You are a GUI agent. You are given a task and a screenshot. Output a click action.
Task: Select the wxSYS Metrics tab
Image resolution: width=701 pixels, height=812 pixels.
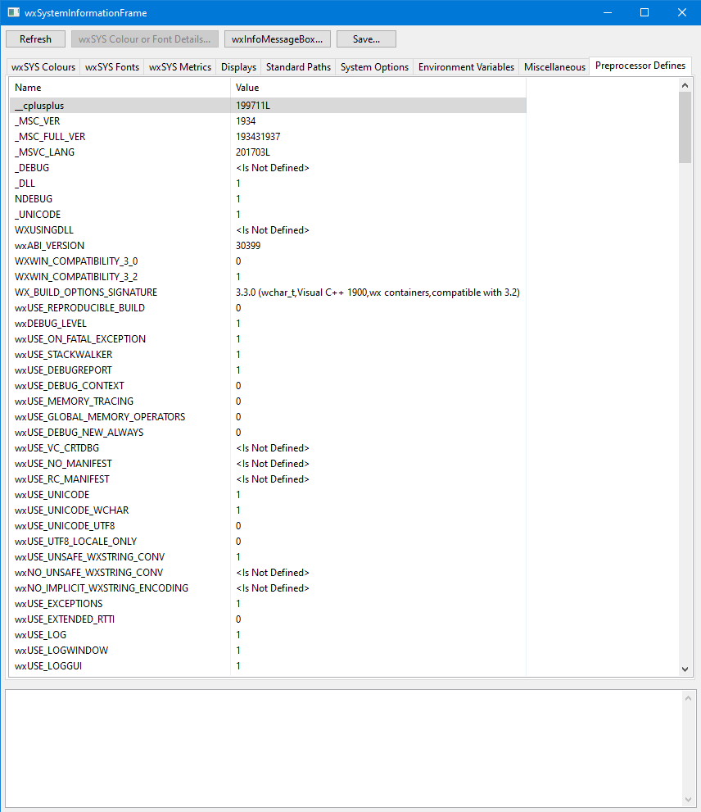tap(179, 67)
